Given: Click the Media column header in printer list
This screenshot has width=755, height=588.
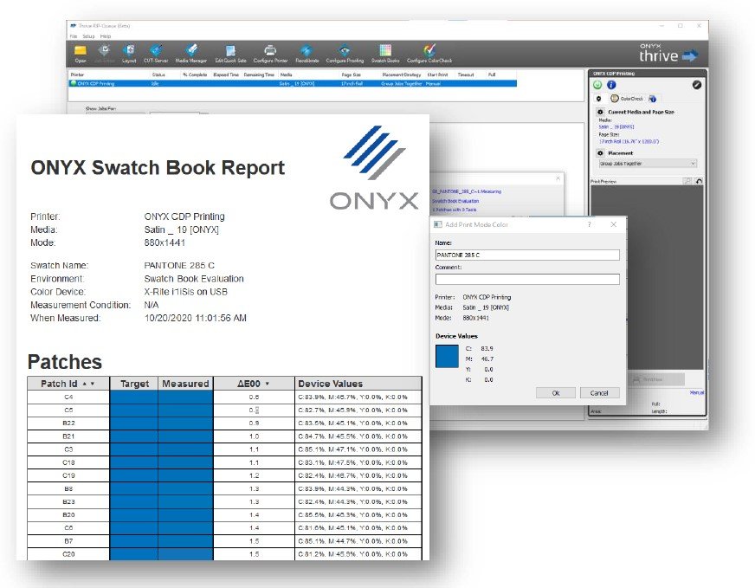Looking at the screenshot, I should [286, 74].
